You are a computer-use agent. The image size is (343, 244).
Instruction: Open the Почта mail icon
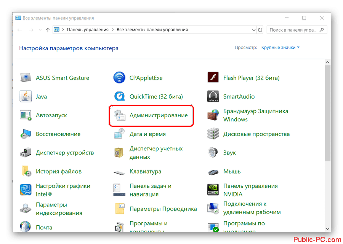[x=26, y=226]
